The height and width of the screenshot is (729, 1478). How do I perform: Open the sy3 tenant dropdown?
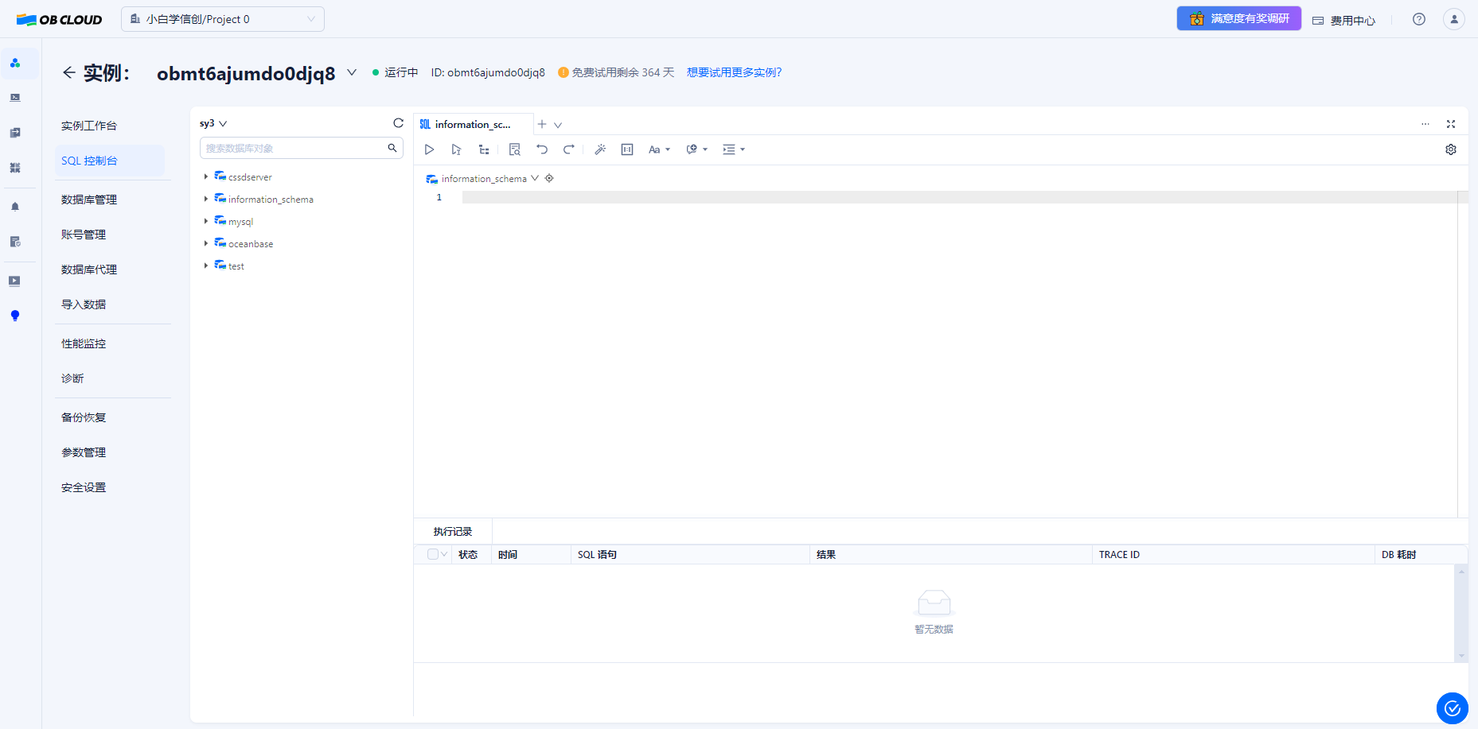pos(213,123)
